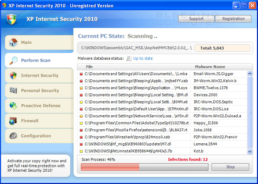Go to Proactive Defense tab
The width and height of the screenshot is (258, 184).
click(39, 106)
